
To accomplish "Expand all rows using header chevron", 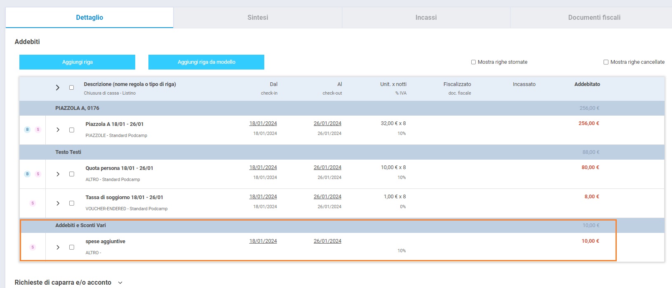I will 58,88.
